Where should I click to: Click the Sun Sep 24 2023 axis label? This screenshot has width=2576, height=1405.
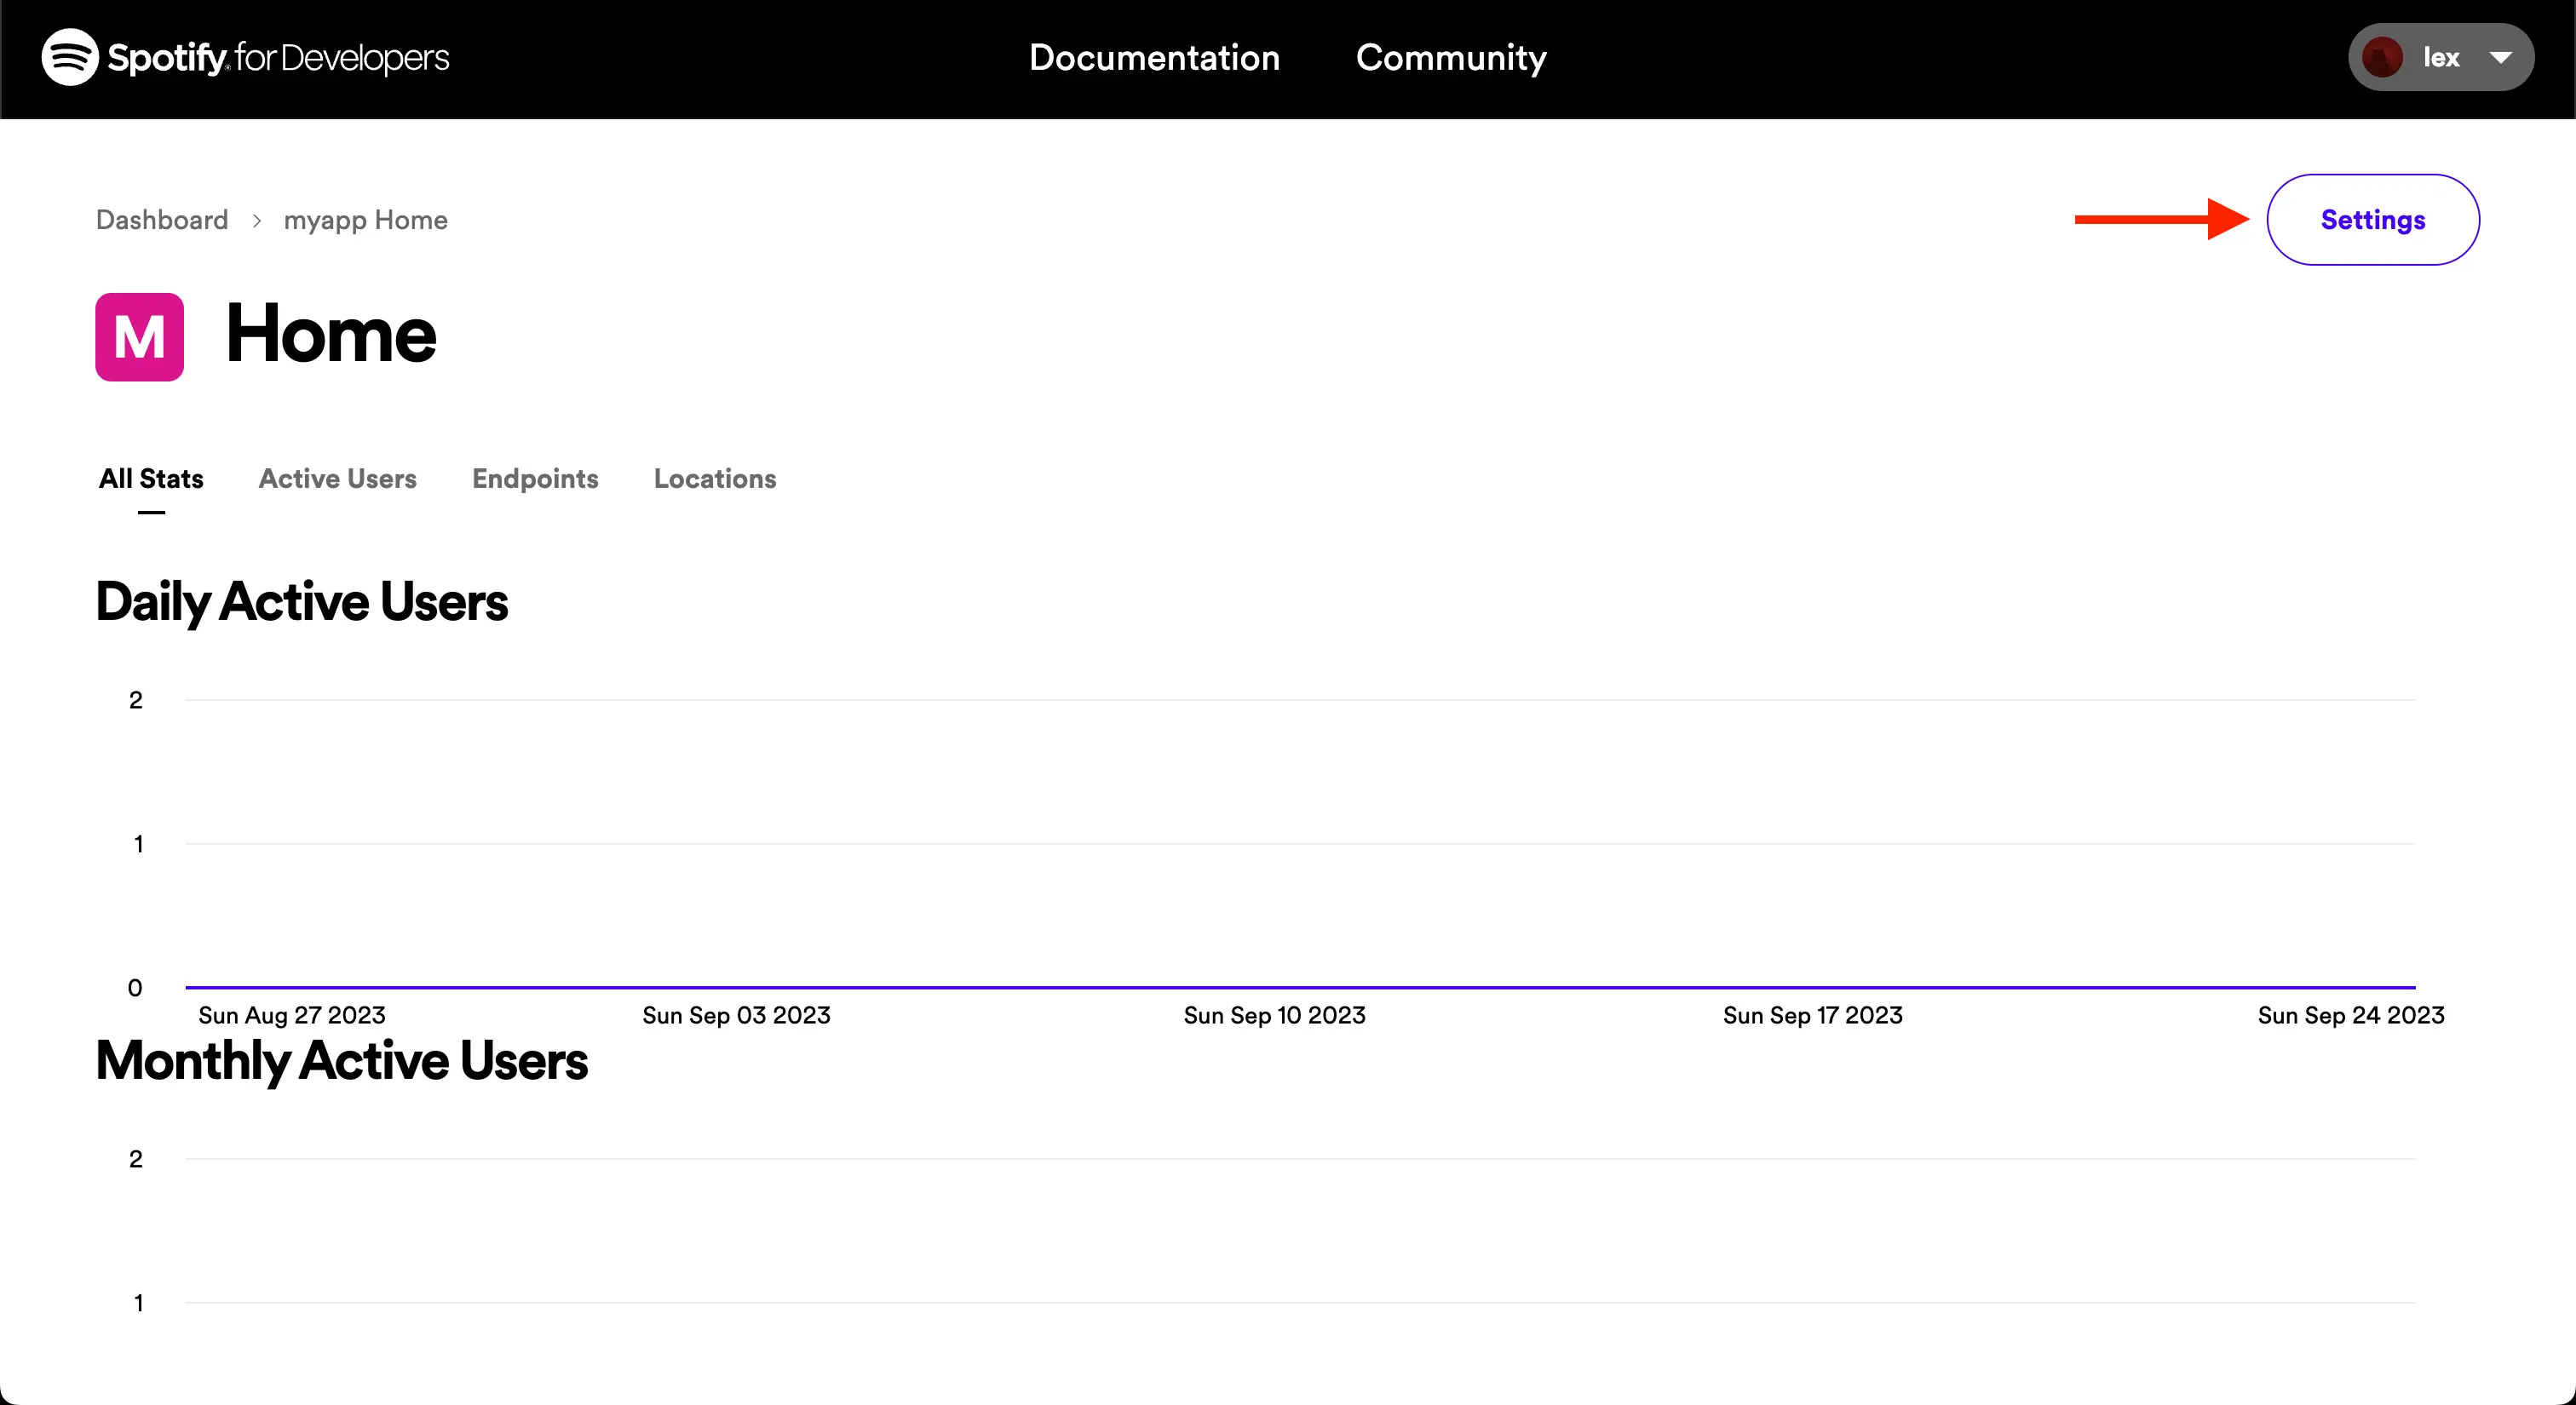coord(2351,1015)
